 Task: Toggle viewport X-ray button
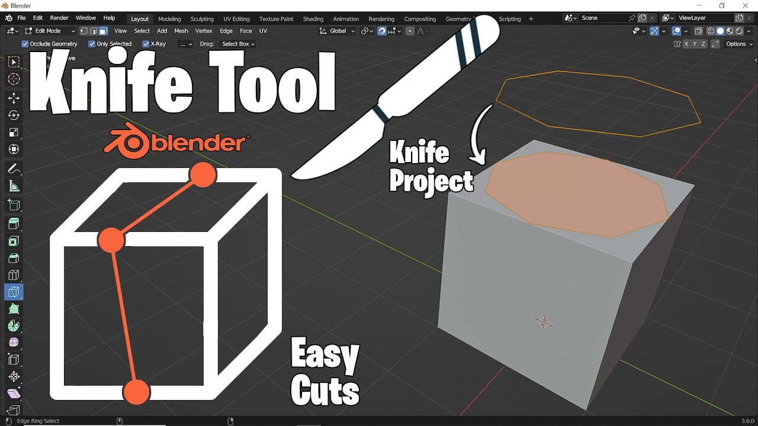[x=699, y=31]
